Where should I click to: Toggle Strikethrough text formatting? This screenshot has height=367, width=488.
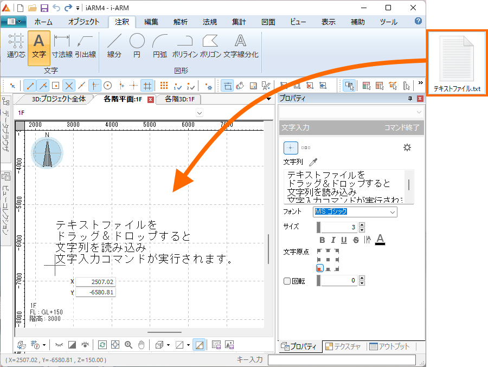click(x=356, y=240)
